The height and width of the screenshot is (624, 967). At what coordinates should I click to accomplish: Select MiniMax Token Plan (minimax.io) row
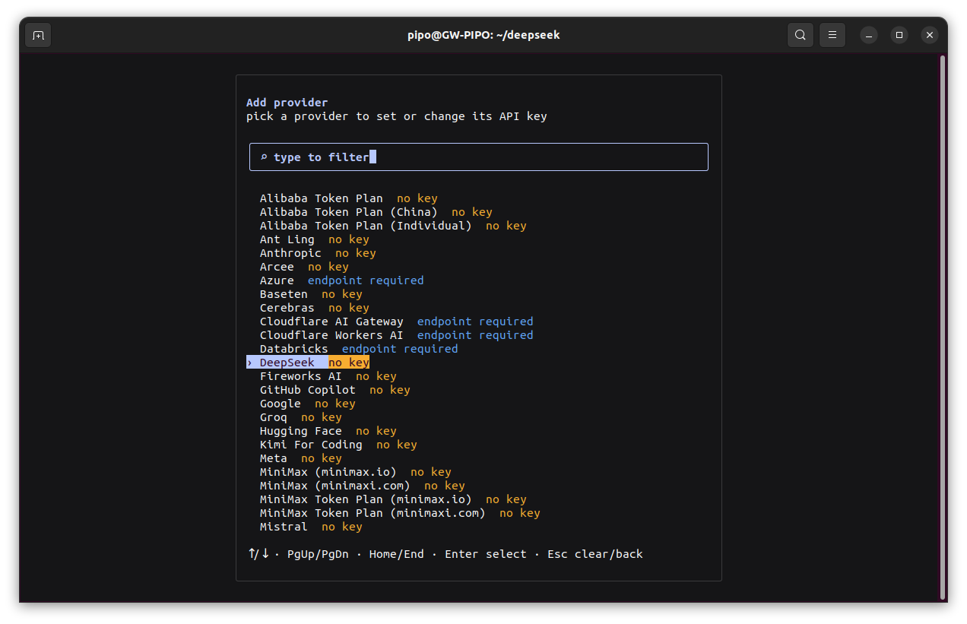[393, 499]
